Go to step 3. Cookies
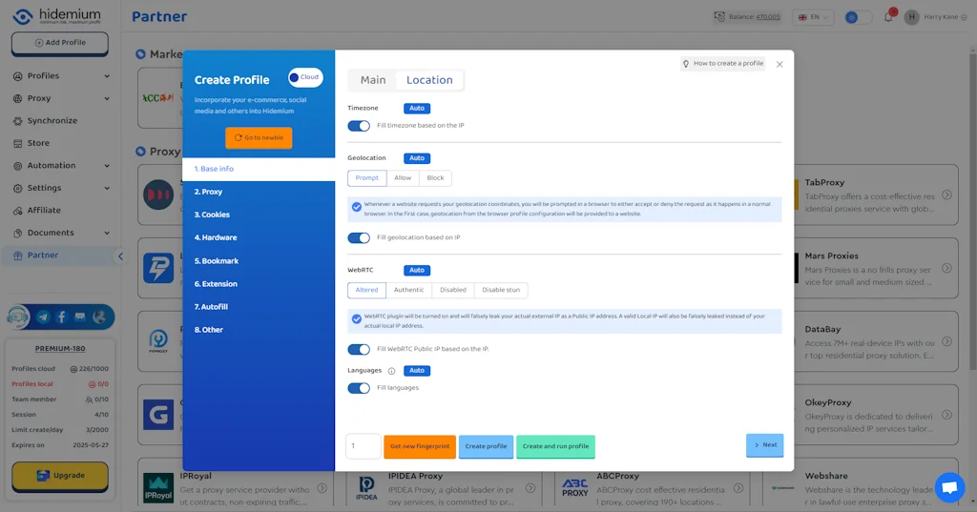The height and width of the screenshot is (512, 977). [x=259, y=215]
